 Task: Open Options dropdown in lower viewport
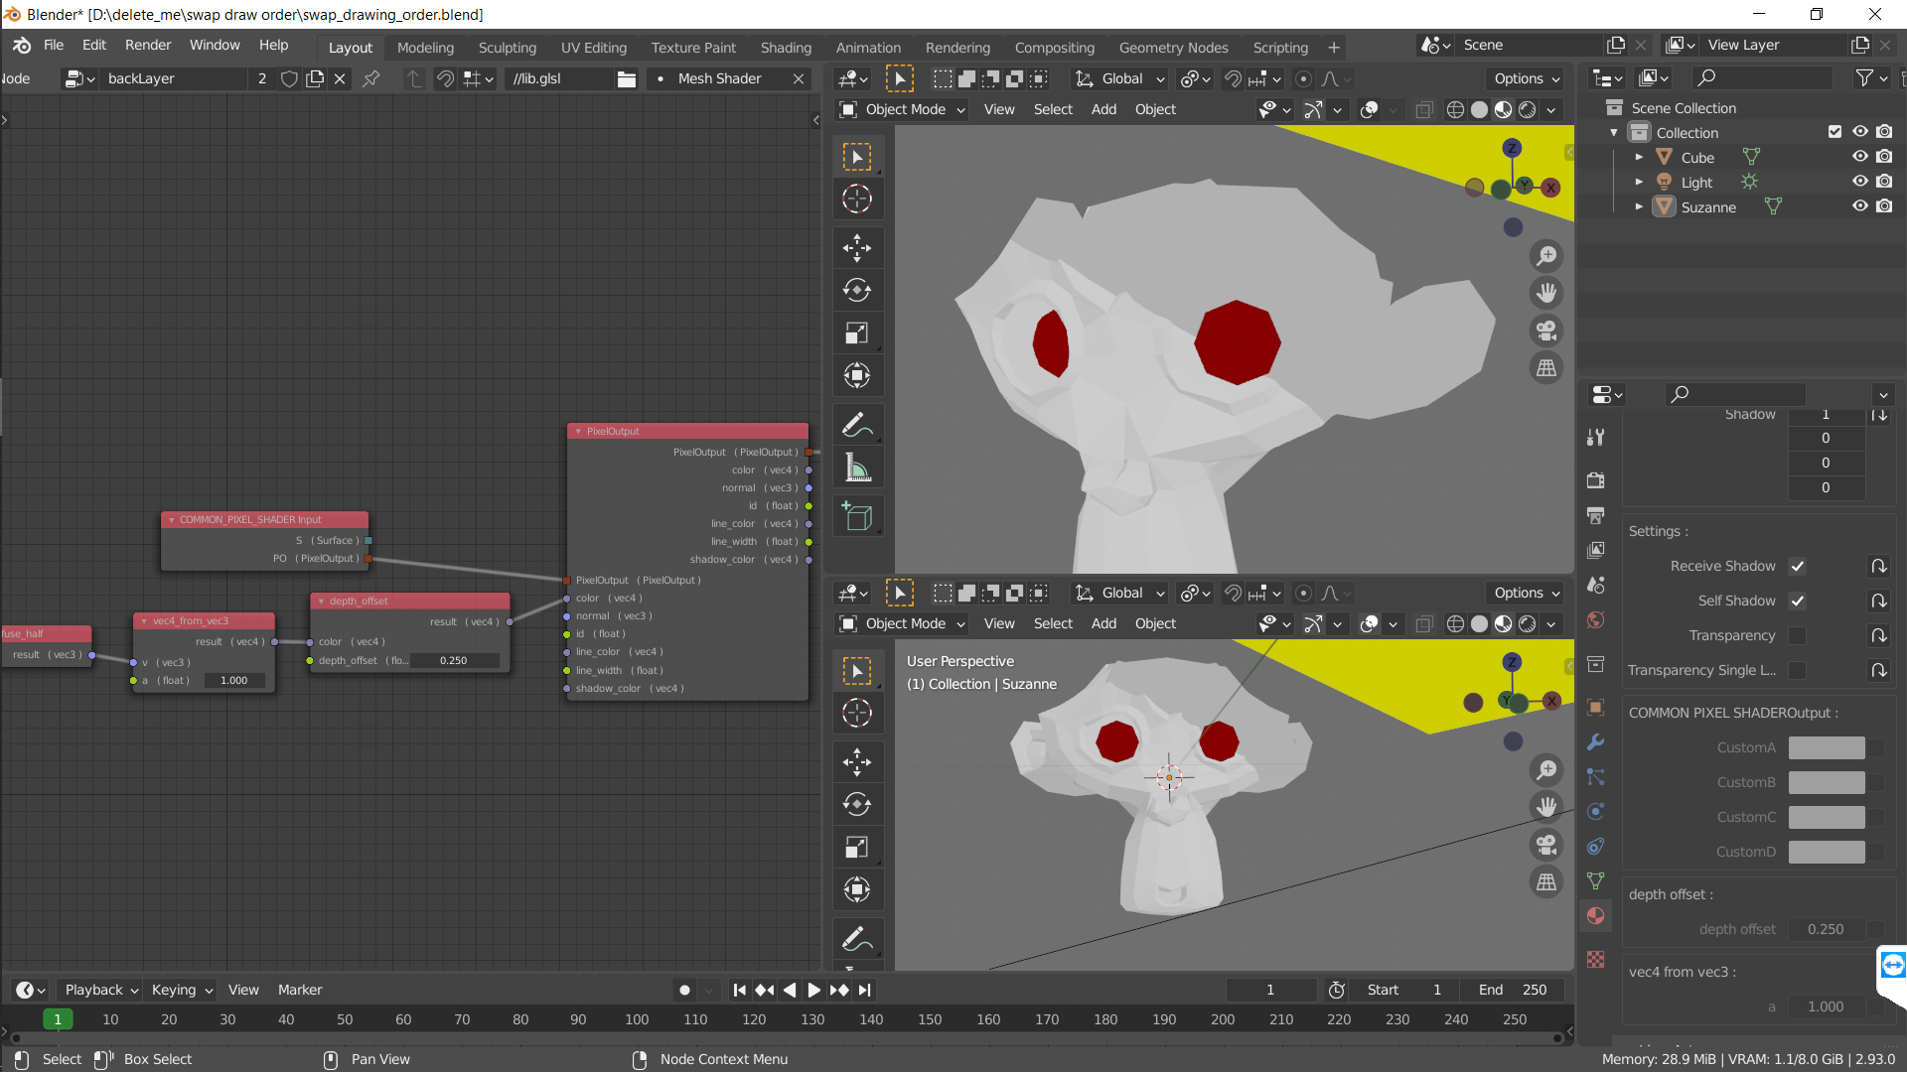[x=1527, y=593]
